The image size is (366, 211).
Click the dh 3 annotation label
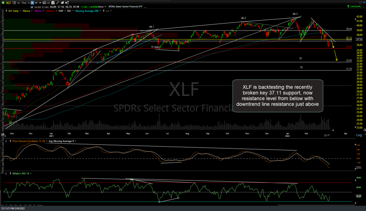point(295,14)
